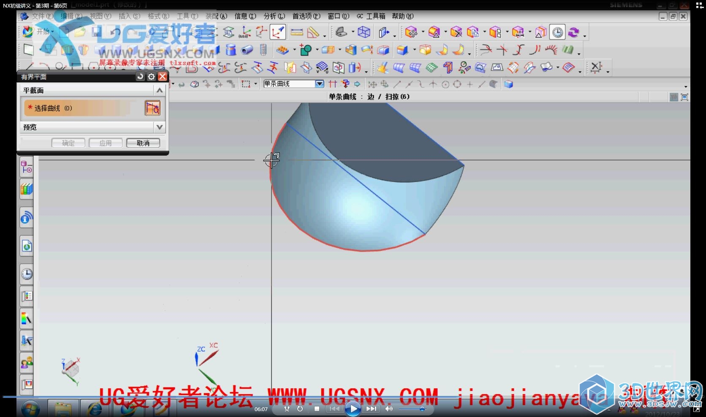The image size is (706, 417).
Task: Click the Pattern Feature icon
Action: click(282, 50)
